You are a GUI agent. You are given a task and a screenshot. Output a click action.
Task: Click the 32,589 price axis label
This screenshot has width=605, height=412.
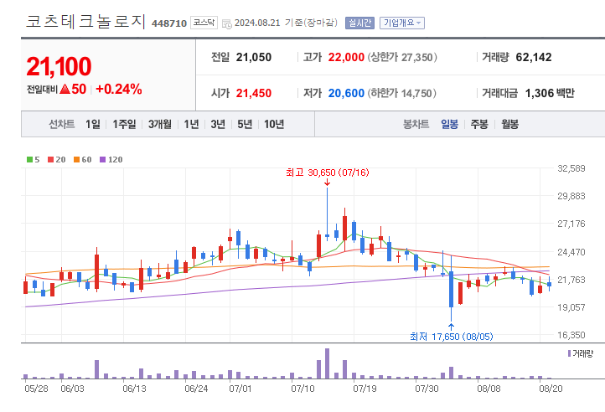click(571, 168)
